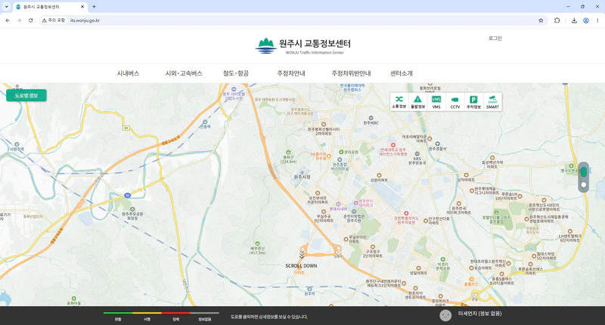The height and width of the screenshot is (325, 605).
Task: Click the 한국폴리텍대학 원주캠퍼스 label
Action: tap(352, 87)
